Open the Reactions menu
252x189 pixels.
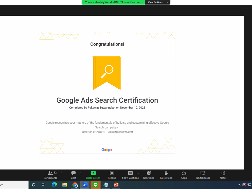pos(149,175)
